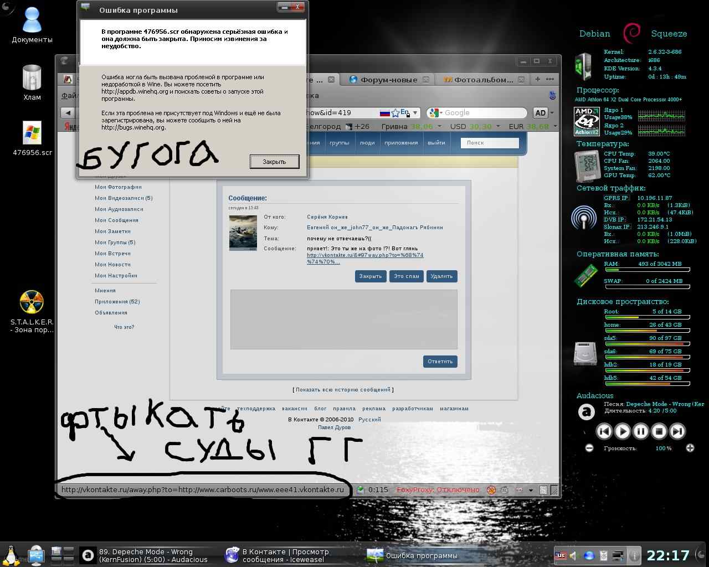
Task: Open Мои Аудиозаписи in sidebar
Action: [119, 209]
